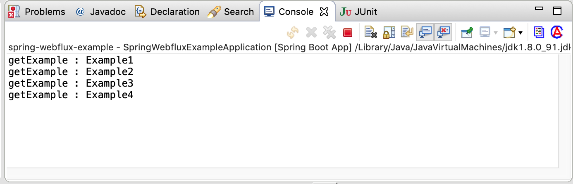This screenshot has width=573, height=184.
Task: Toggle show console on standard output
Action: [425, 32]
